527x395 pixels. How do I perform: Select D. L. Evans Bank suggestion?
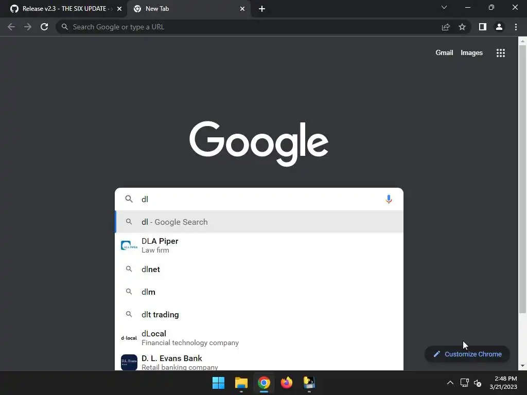259,362
